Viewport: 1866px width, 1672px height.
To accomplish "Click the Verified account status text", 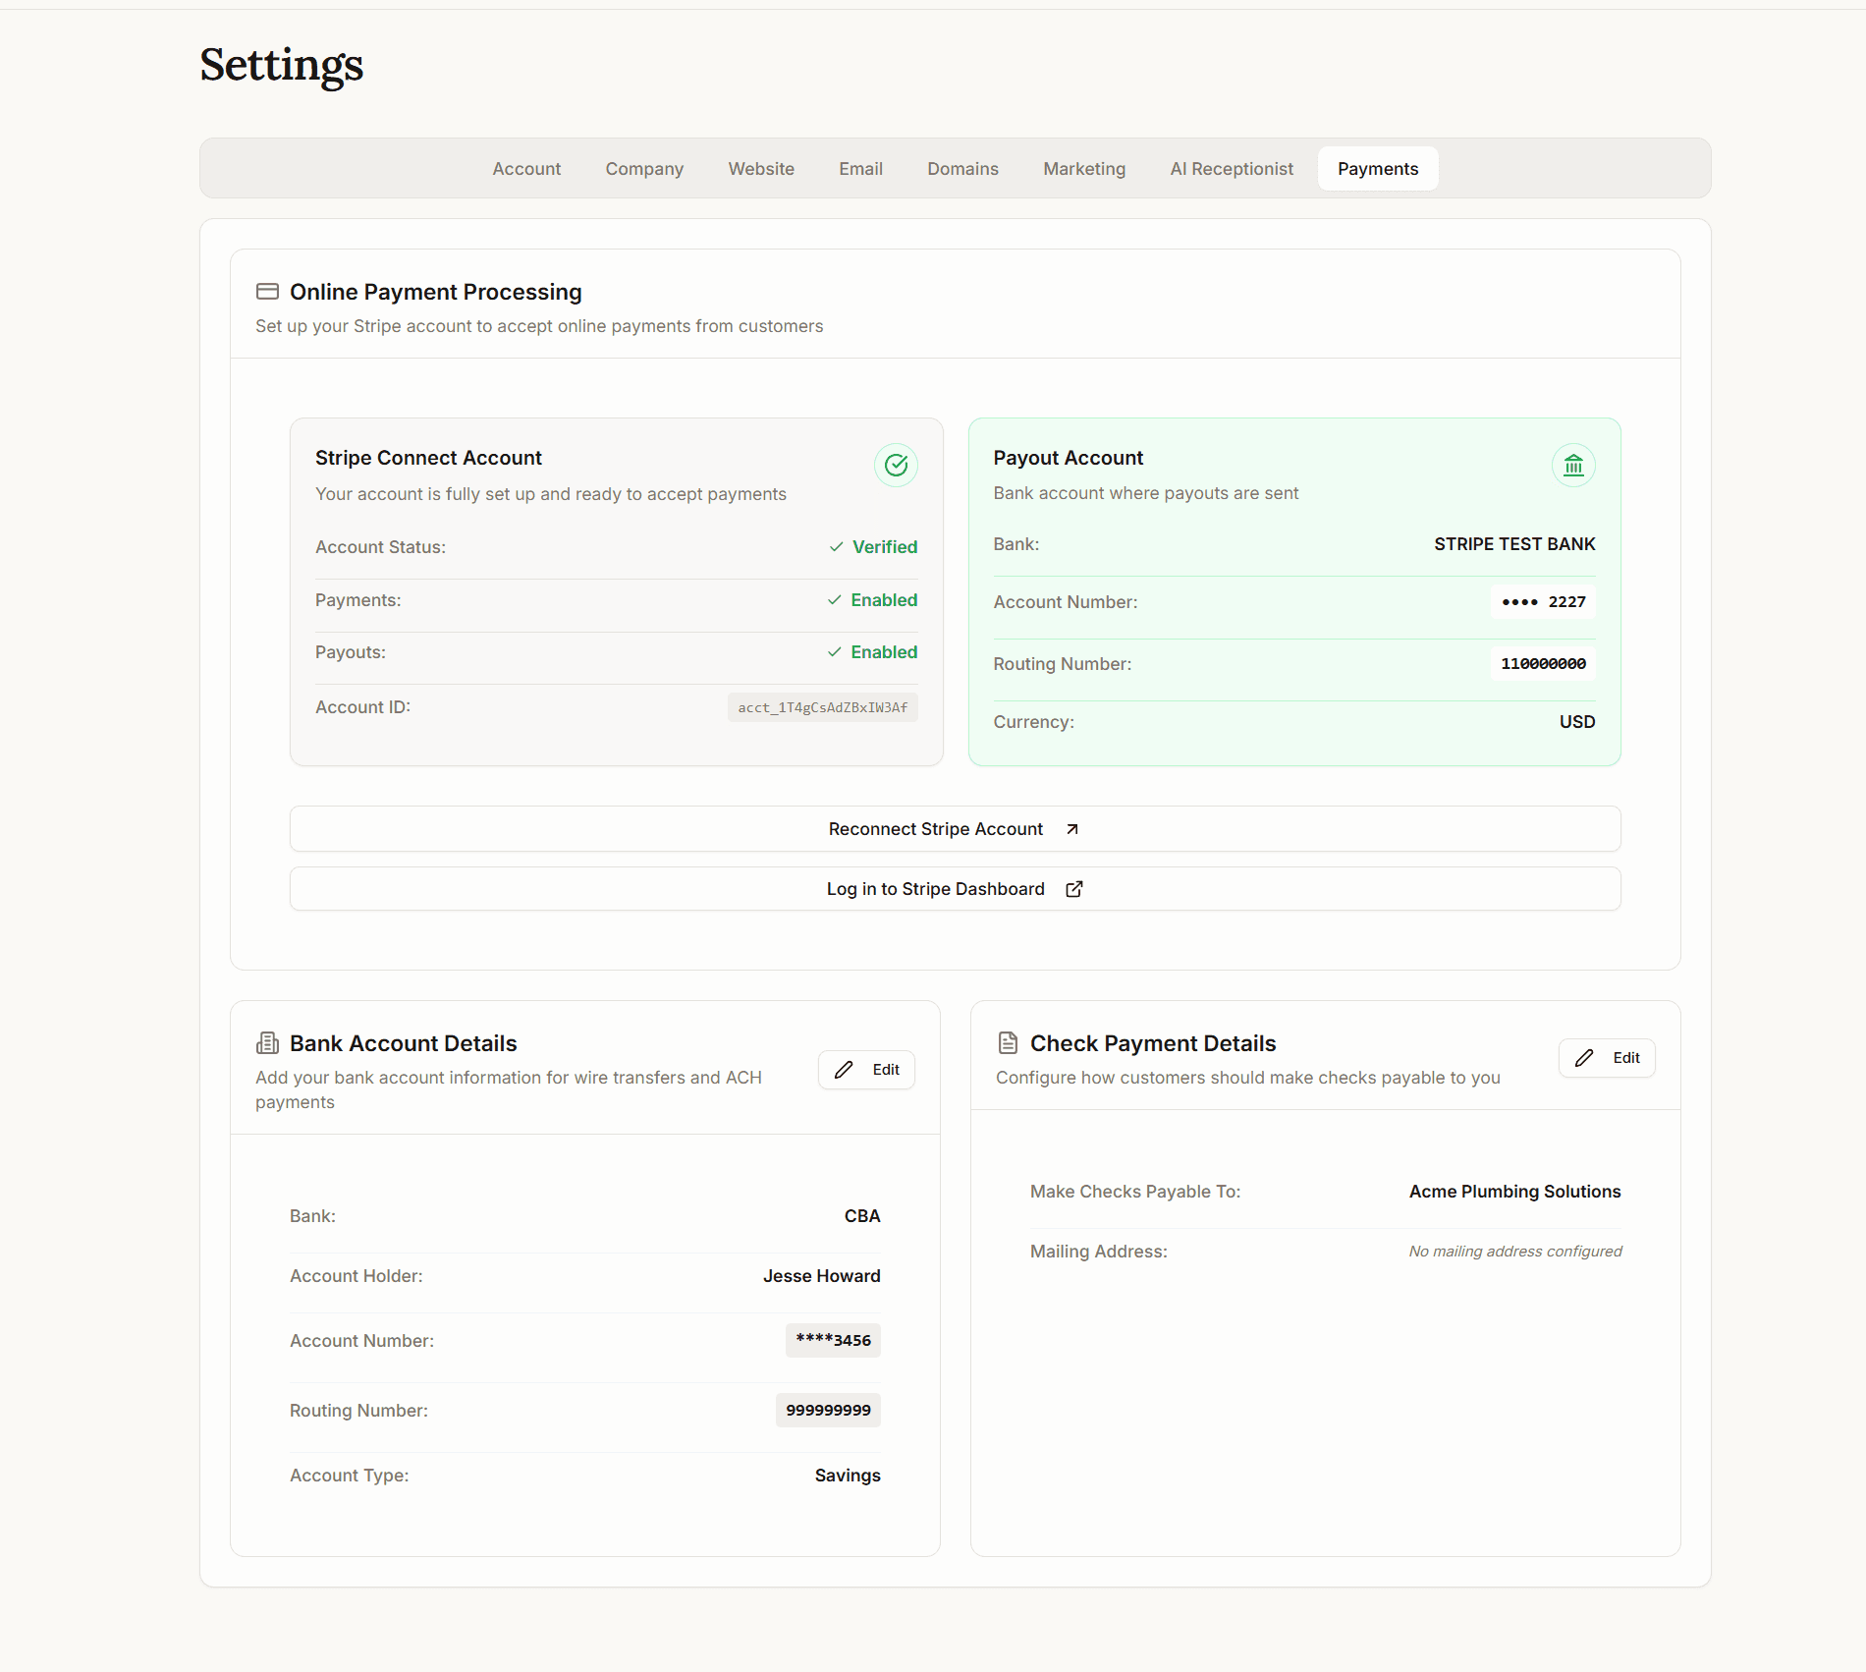I will click(885, 547).
